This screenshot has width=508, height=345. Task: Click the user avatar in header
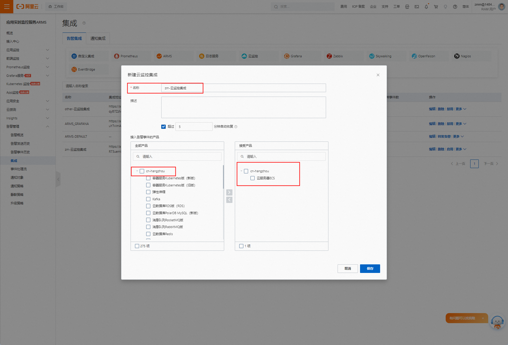point(502,6)
